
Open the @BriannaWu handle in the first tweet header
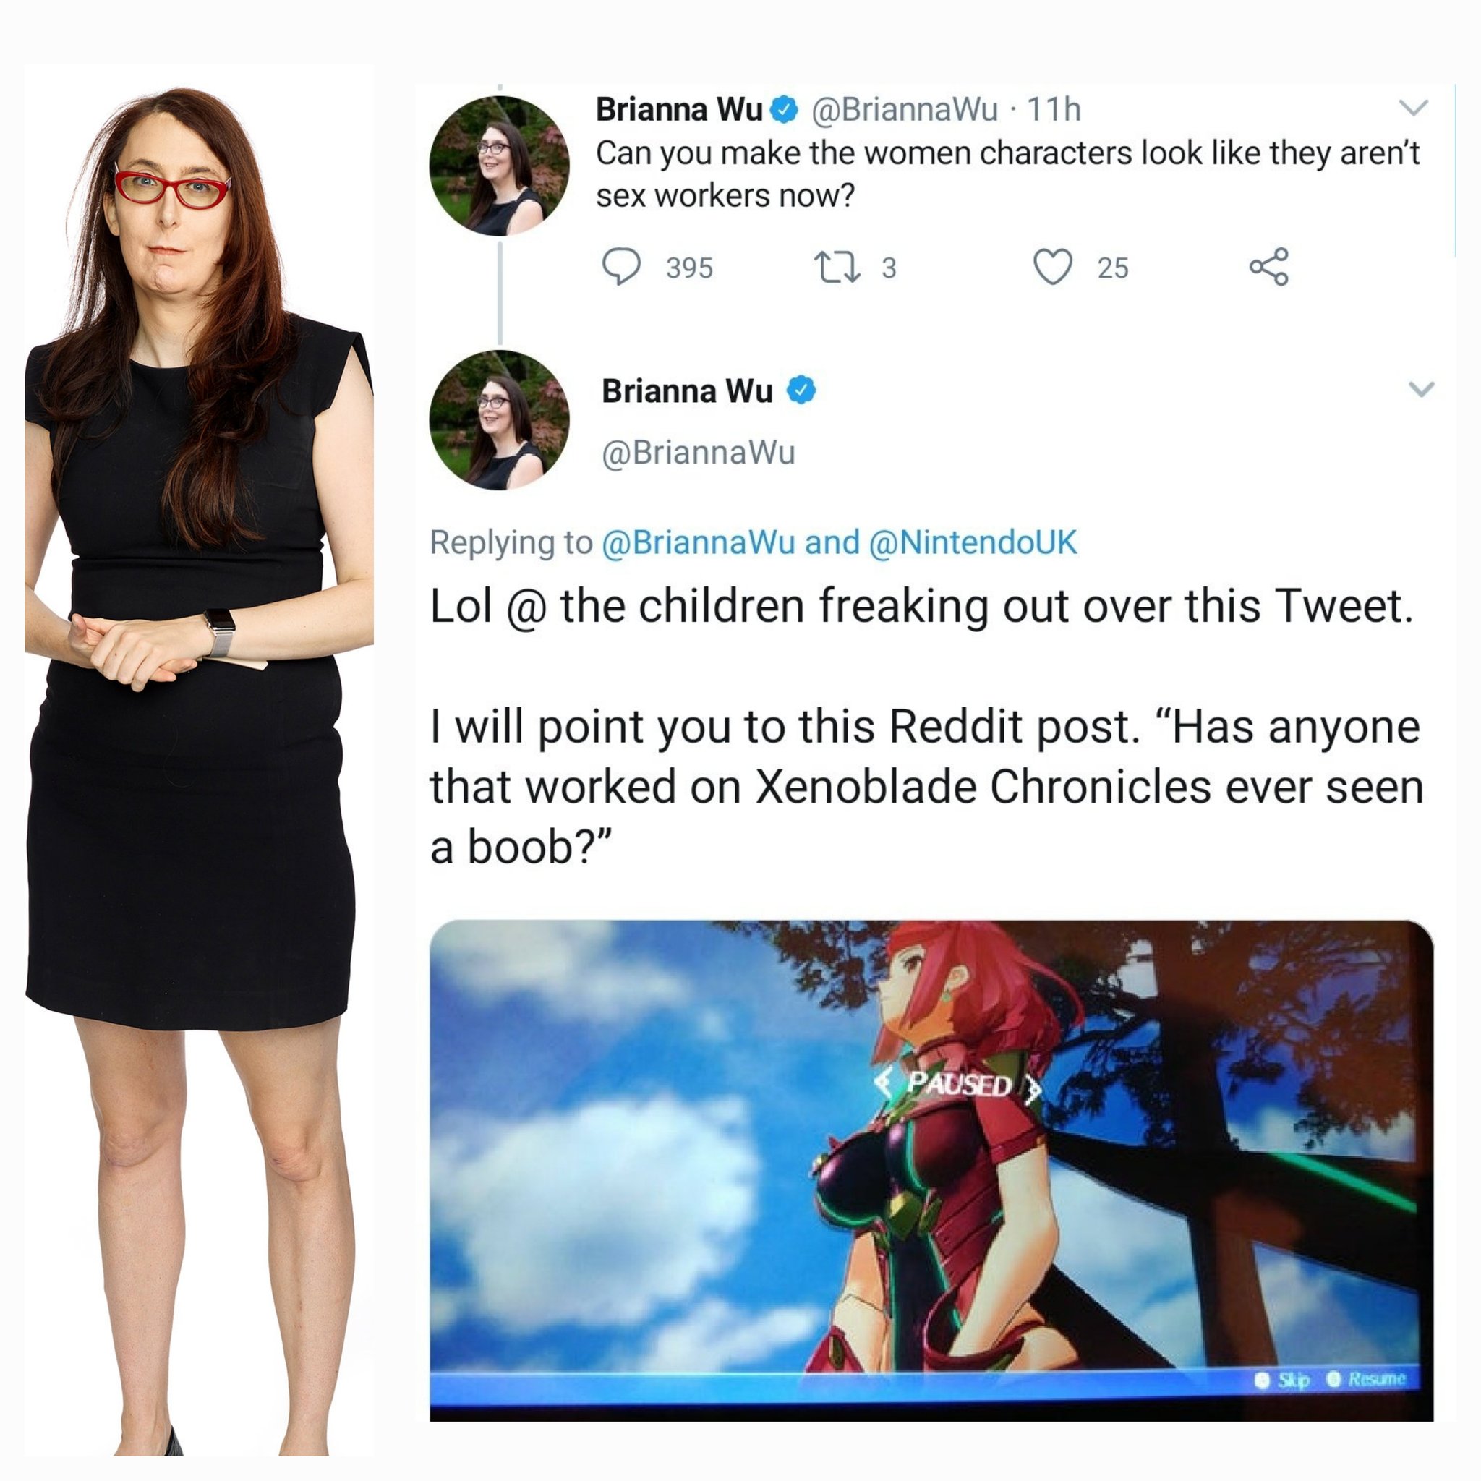[904, 110]
